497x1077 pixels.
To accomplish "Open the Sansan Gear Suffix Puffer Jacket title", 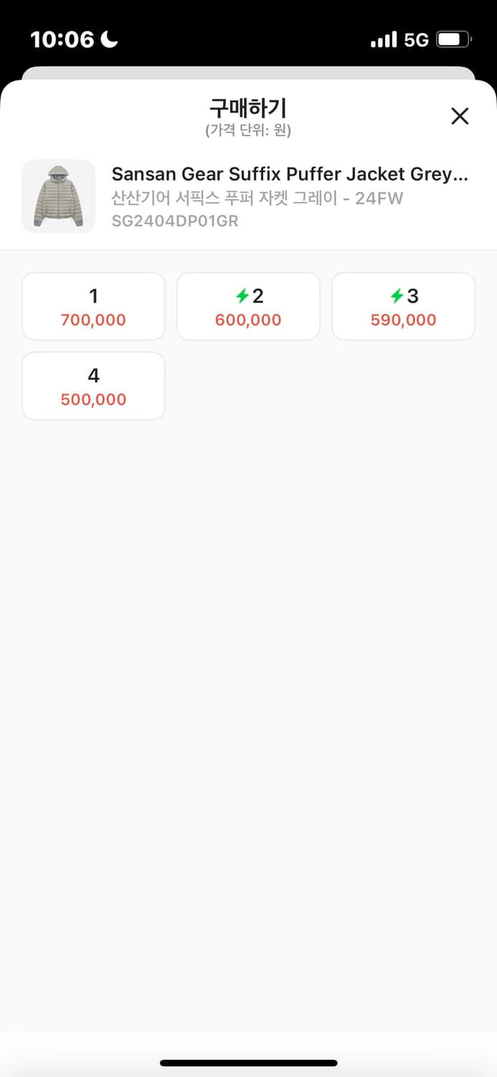I will [x=290, y=174].
